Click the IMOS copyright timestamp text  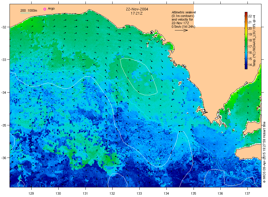[264, 152]
